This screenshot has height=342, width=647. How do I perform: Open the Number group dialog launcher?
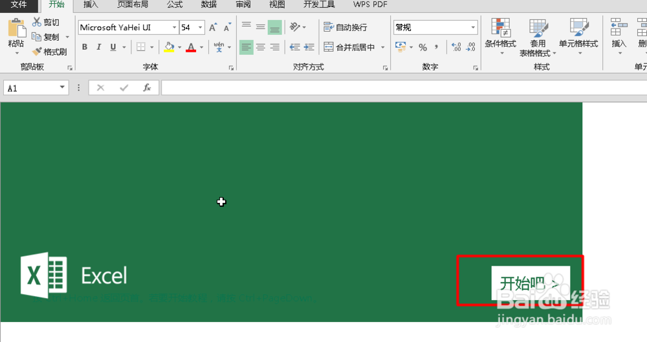pos(476,68)
